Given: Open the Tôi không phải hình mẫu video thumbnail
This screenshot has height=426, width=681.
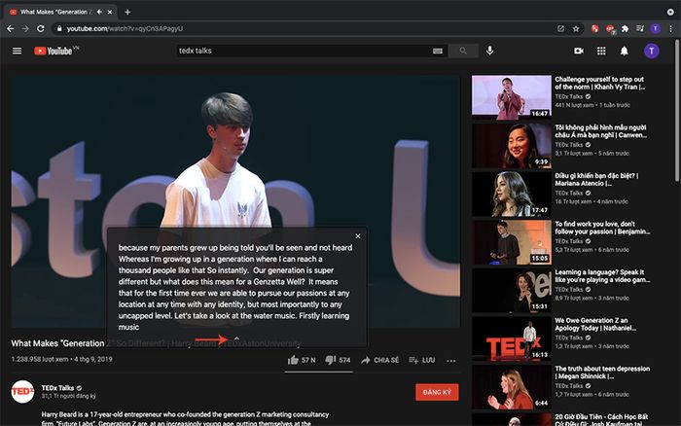Looking at the screenshot, I should point(512,145).
